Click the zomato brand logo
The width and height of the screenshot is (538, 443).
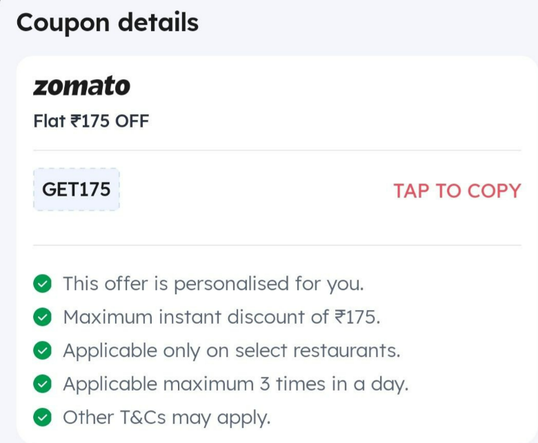coord(81,85)
